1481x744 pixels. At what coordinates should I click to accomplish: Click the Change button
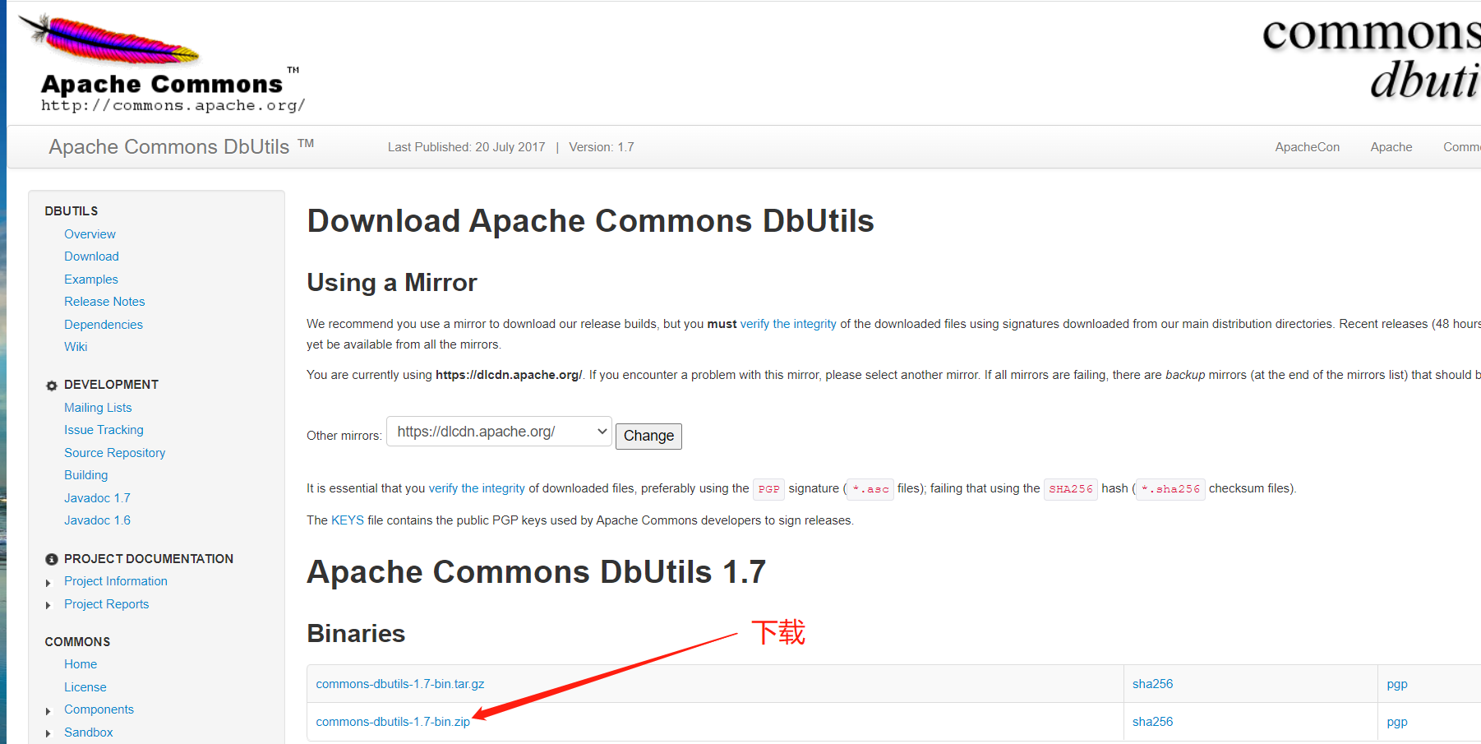(648, 436)
